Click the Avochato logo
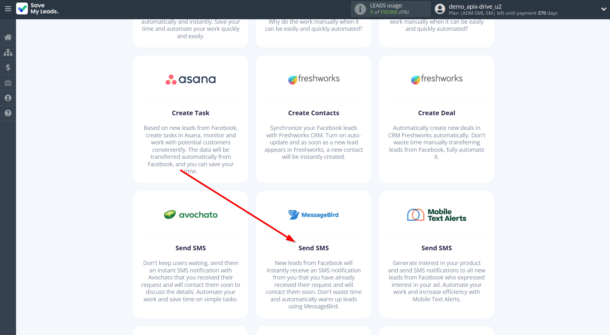The image size is (610, 335). tap(190, 215)
